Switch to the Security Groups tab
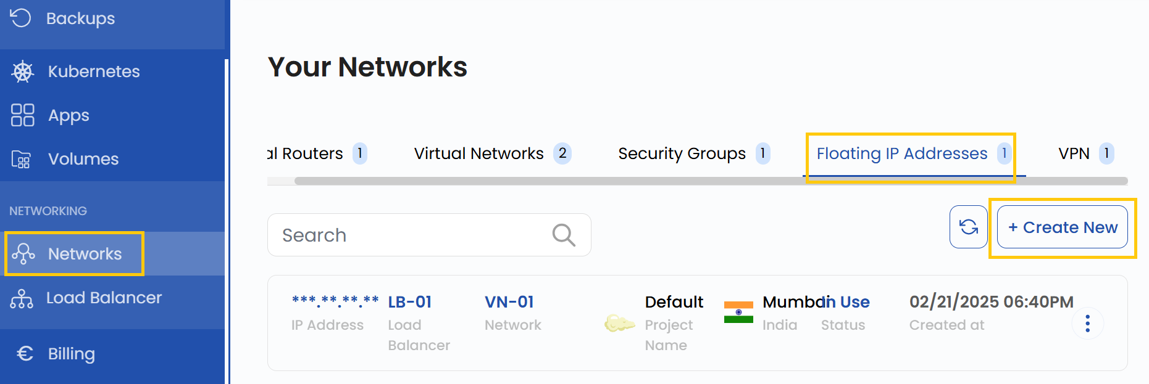The height and width of the screenshot is (384, 1149). (x=680, y=153)
